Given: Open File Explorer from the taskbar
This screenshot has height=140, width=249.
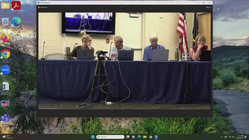Looking at the screenshot, I should click(145, 137).
